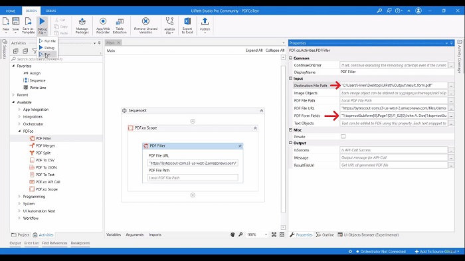Click Save as Template icon
The height and width of the screenshot is (261, 465).
pyautogui.click(x=28, y=25)
